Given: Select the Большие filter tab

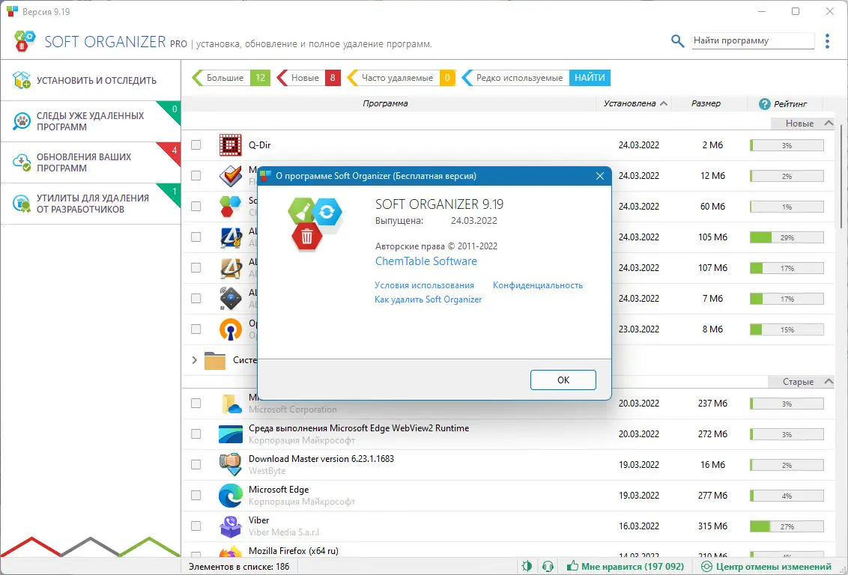Looking at the screenshot, I should pos(231,78).
